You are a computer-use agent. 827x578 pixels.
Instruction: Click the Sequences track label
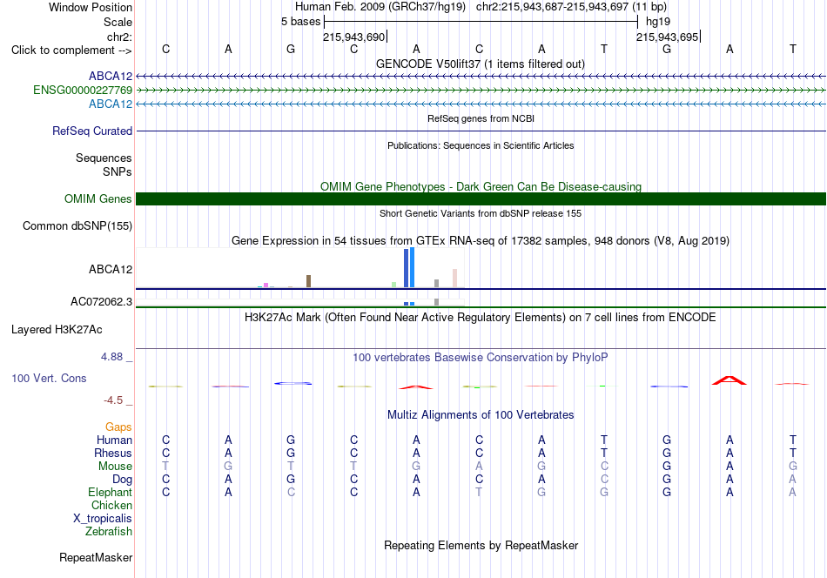104,158
